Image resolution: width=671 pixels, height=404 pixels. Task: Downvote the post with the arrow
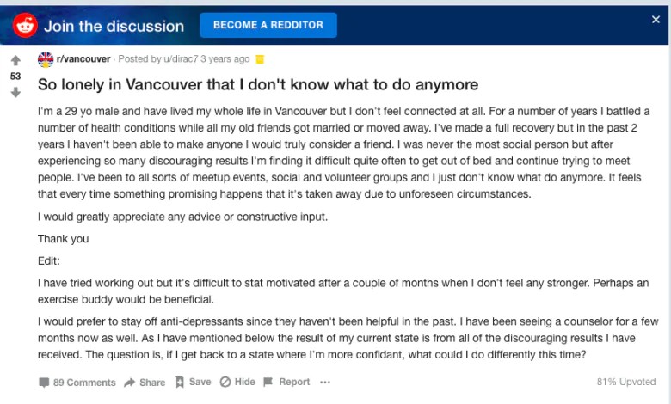coord(15,92)
